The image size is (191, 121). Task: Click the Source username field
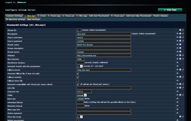point(104,37)
